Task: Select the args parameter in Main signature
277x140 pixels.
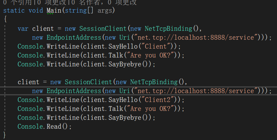Action: 106,10
